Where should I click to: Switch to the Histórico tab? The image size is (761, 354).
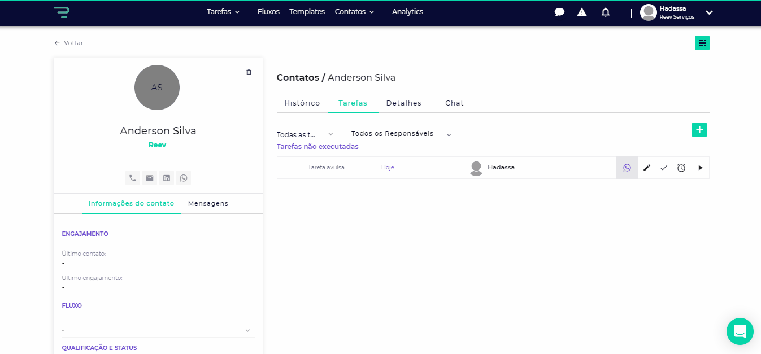click(302, 103)
